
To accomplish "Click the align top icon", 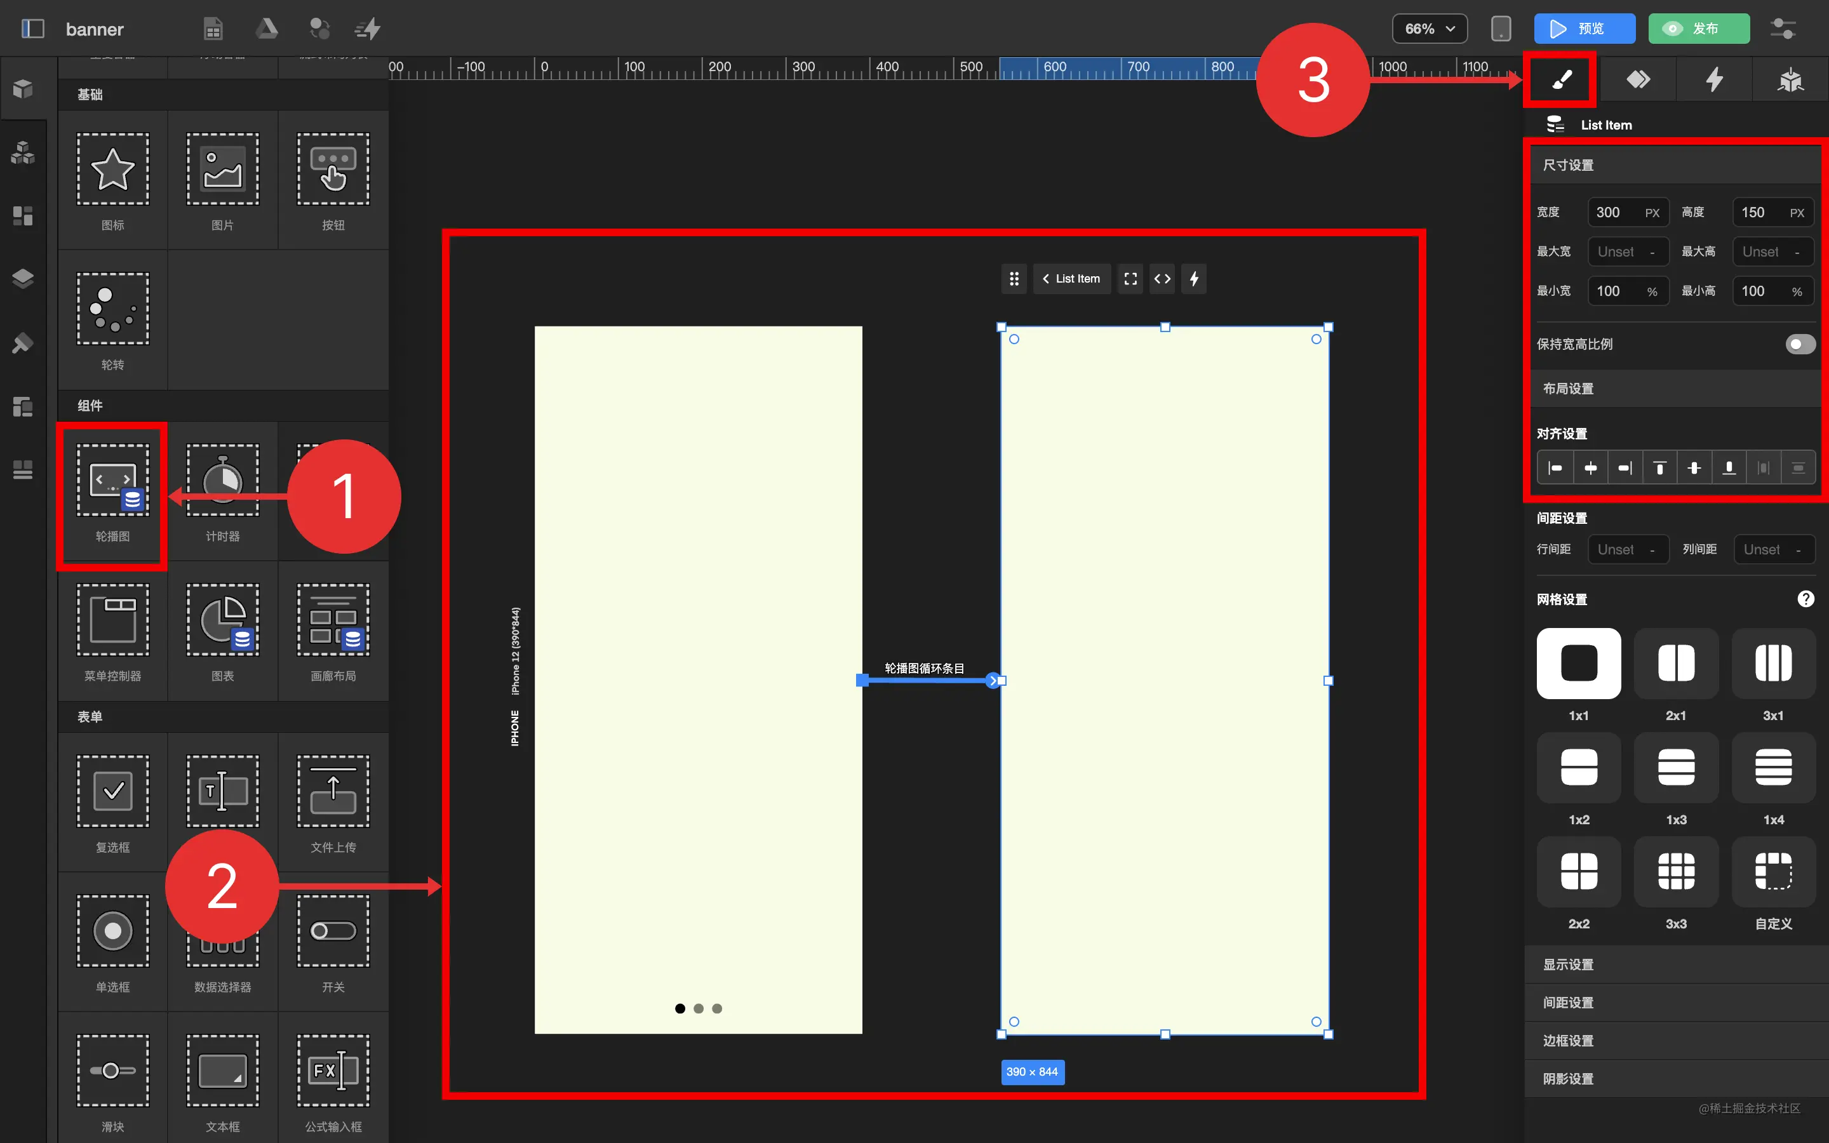I will [x=1659, y=468].
